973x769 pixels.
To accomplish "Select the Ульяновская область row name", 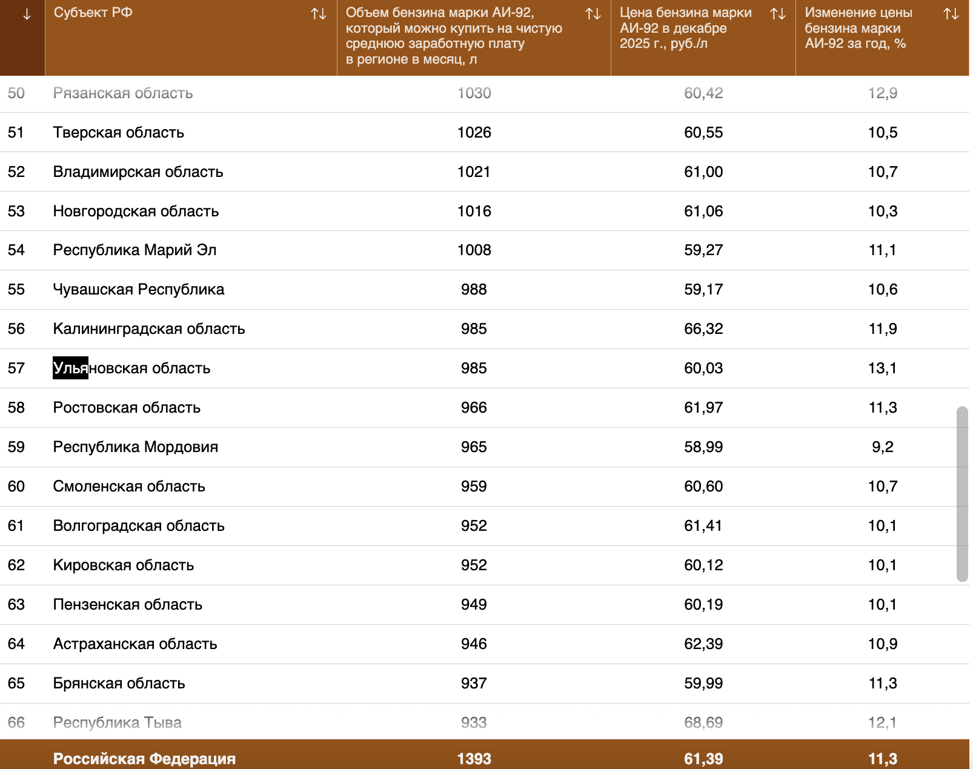I will (131, 368).
